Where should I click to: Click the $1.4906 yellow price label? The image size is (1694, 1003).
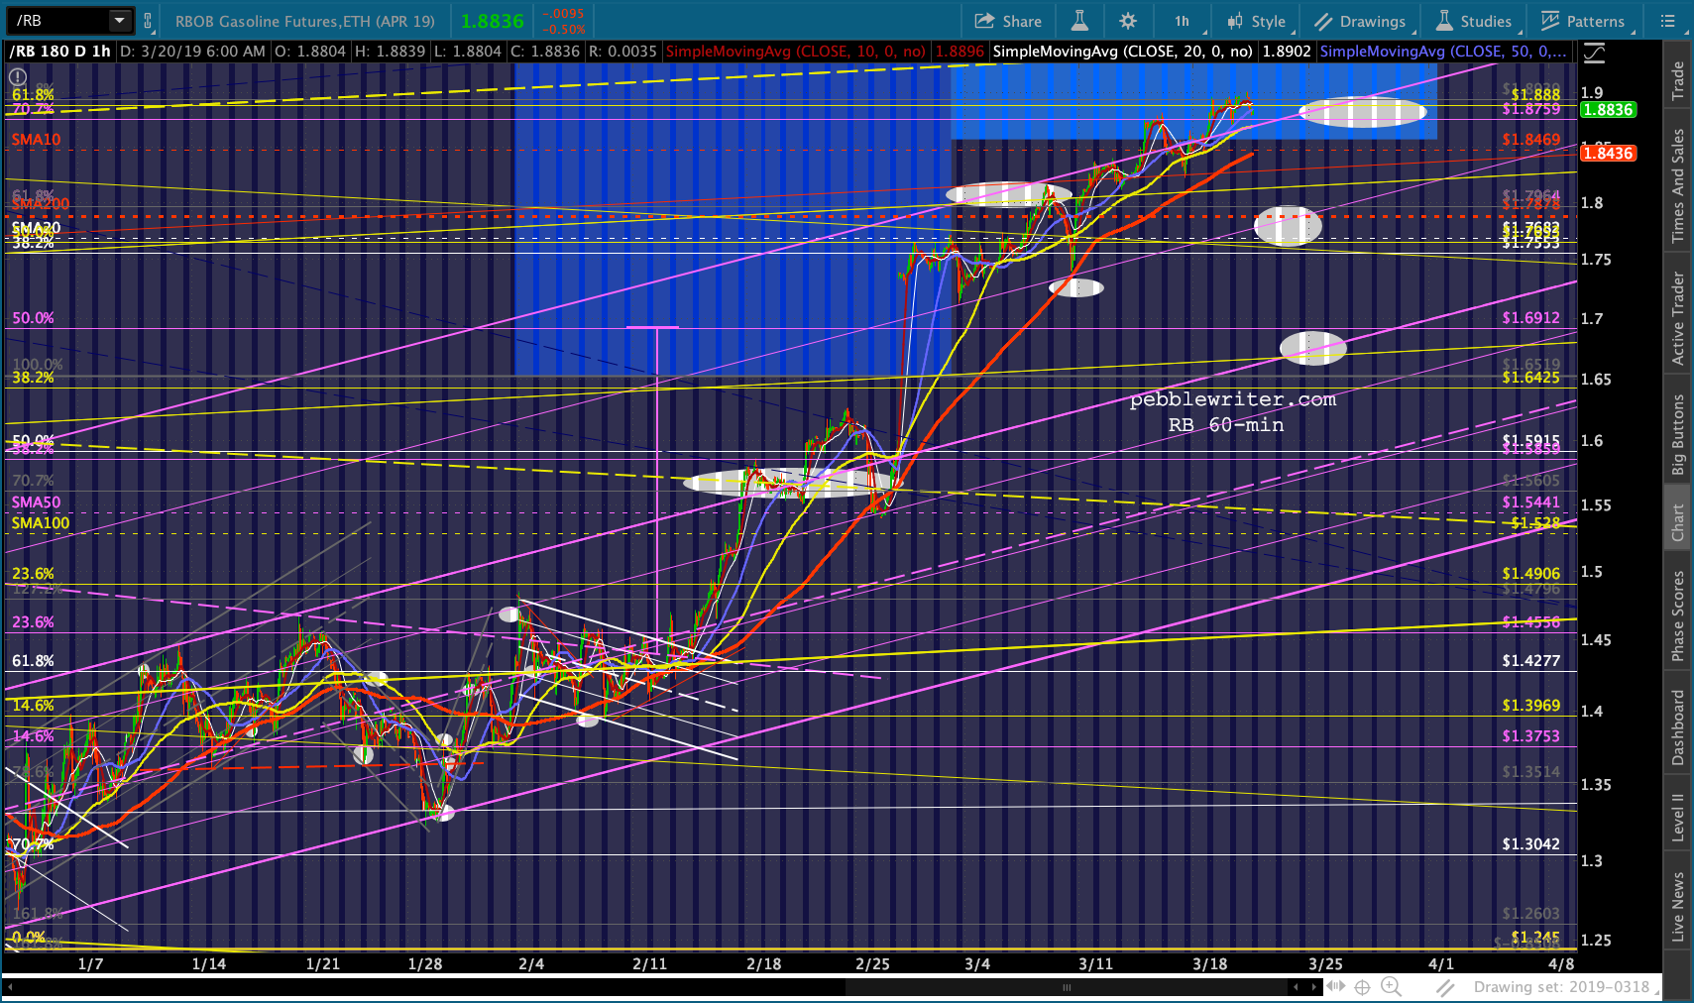pos(1530,574)
